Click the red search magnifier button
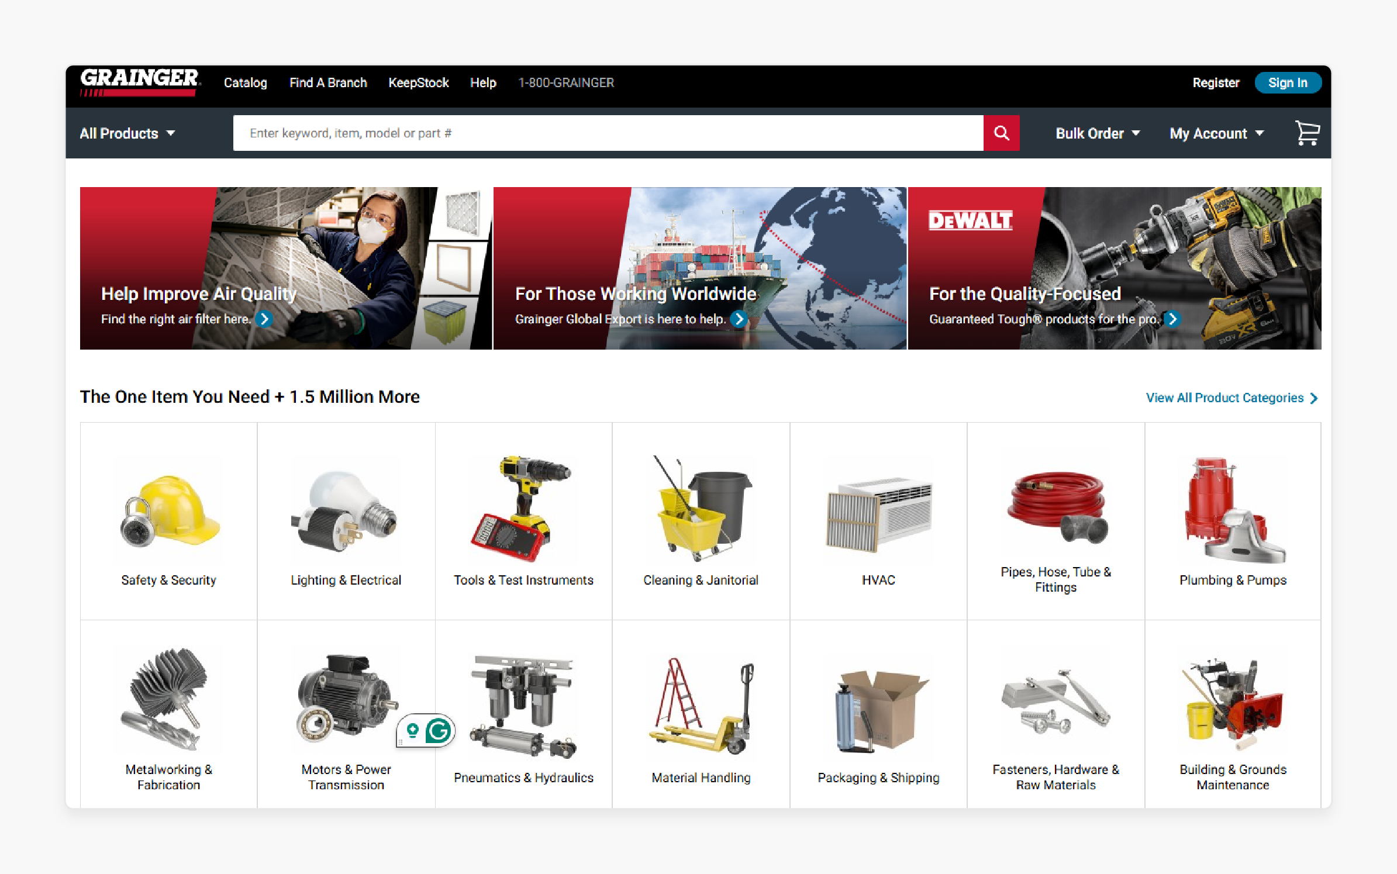Image resolution: width=1397 pixels, height=874 pixels. point(1001,133)
